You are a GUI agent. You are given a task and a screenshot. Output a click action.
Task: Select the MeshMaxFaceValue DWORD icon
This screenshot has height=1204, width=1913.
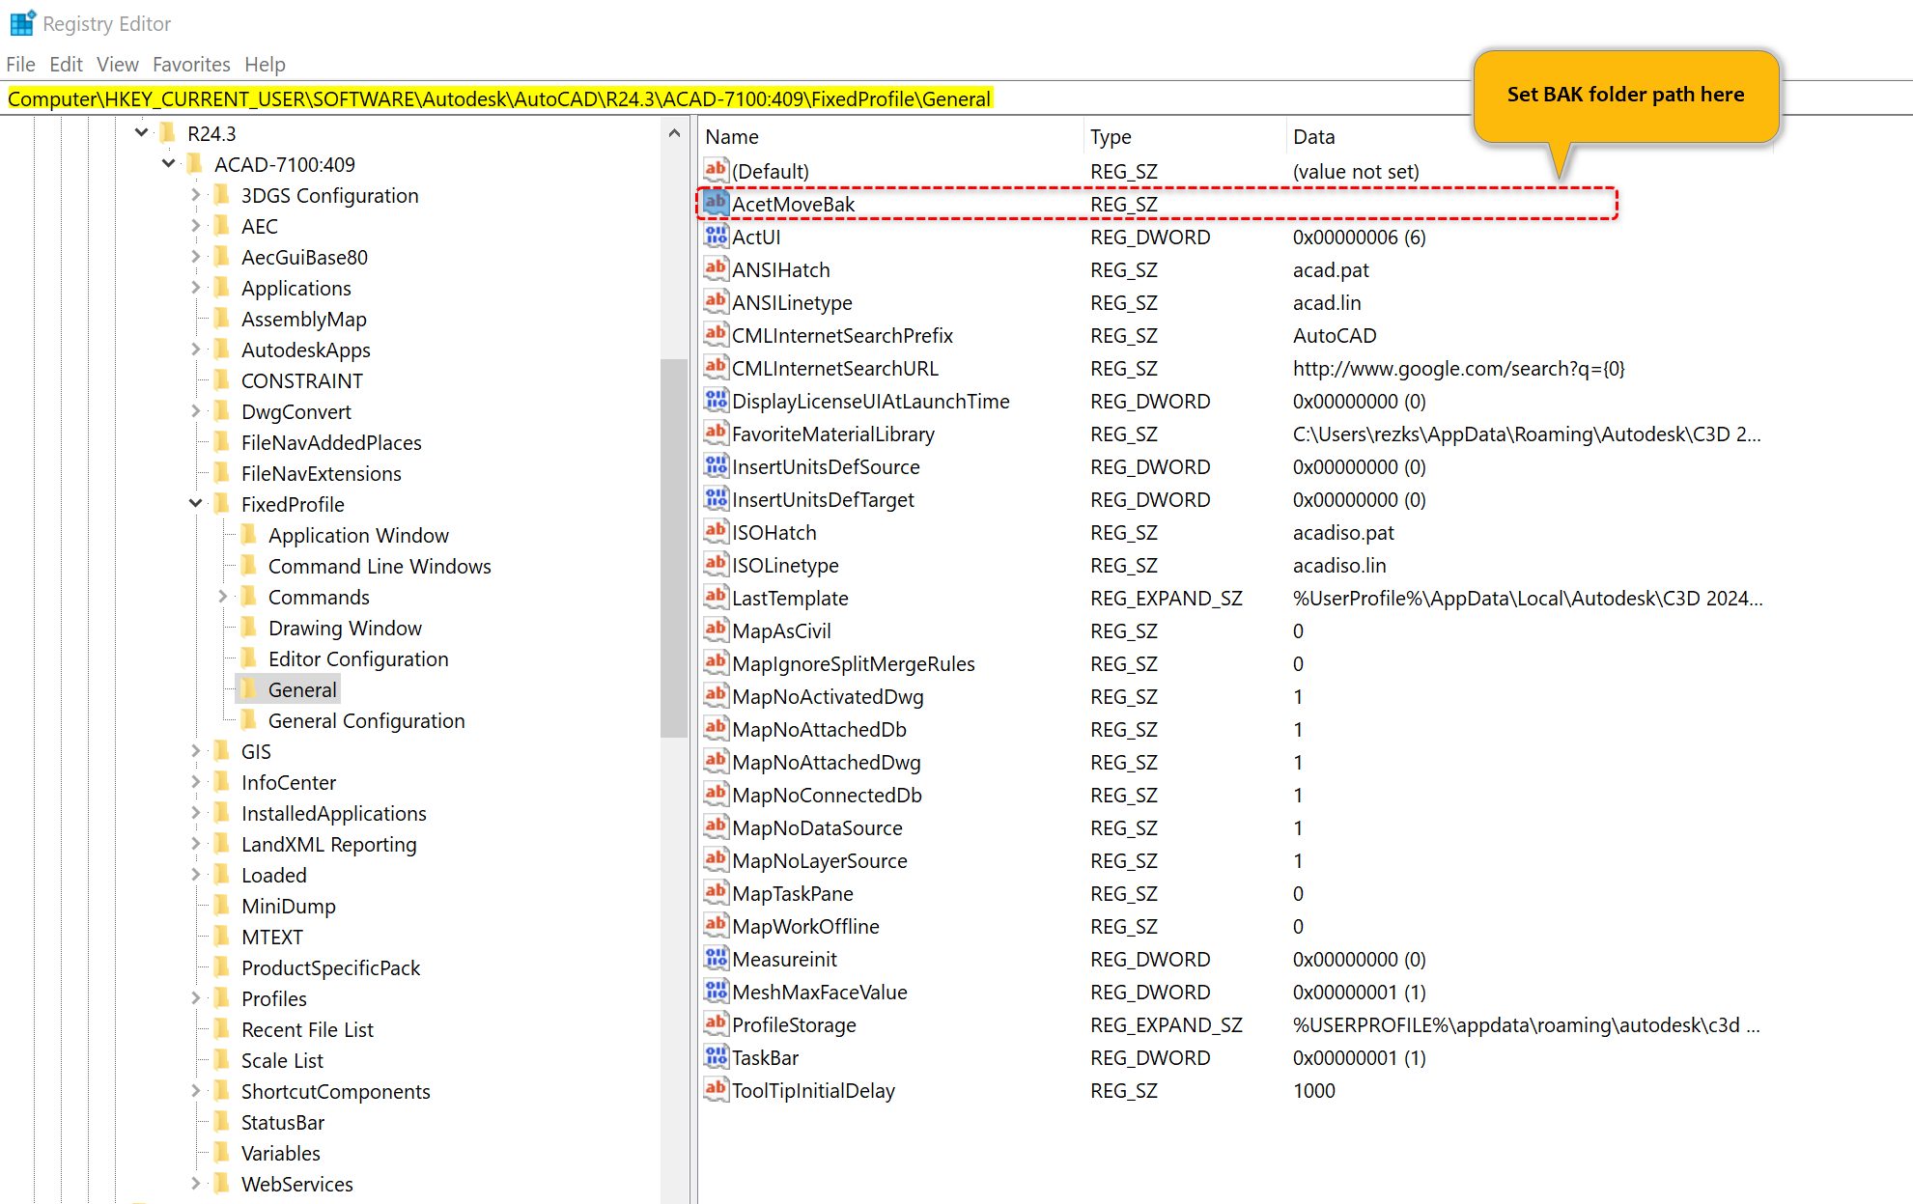pos(716,991)
